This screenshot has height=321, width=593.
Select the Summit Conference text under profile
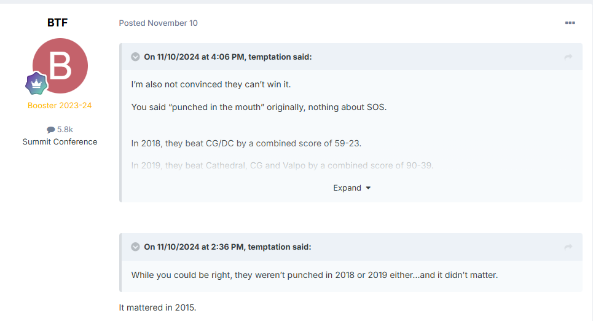[x=60, y=141]
